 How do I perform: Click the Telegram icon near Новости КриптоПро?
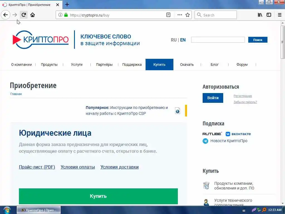tap(205, 141)
